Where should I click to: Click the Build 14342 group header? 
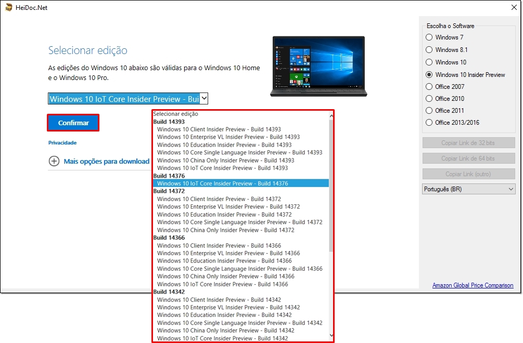coord(169,292)
